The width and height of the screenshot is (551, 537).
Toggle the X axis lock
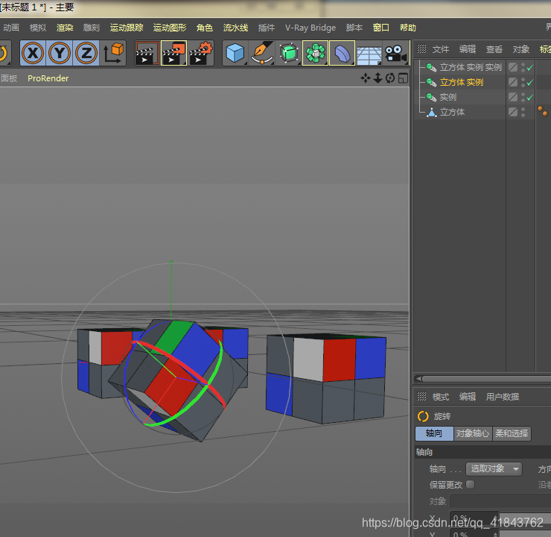click(x=33, y=53)
